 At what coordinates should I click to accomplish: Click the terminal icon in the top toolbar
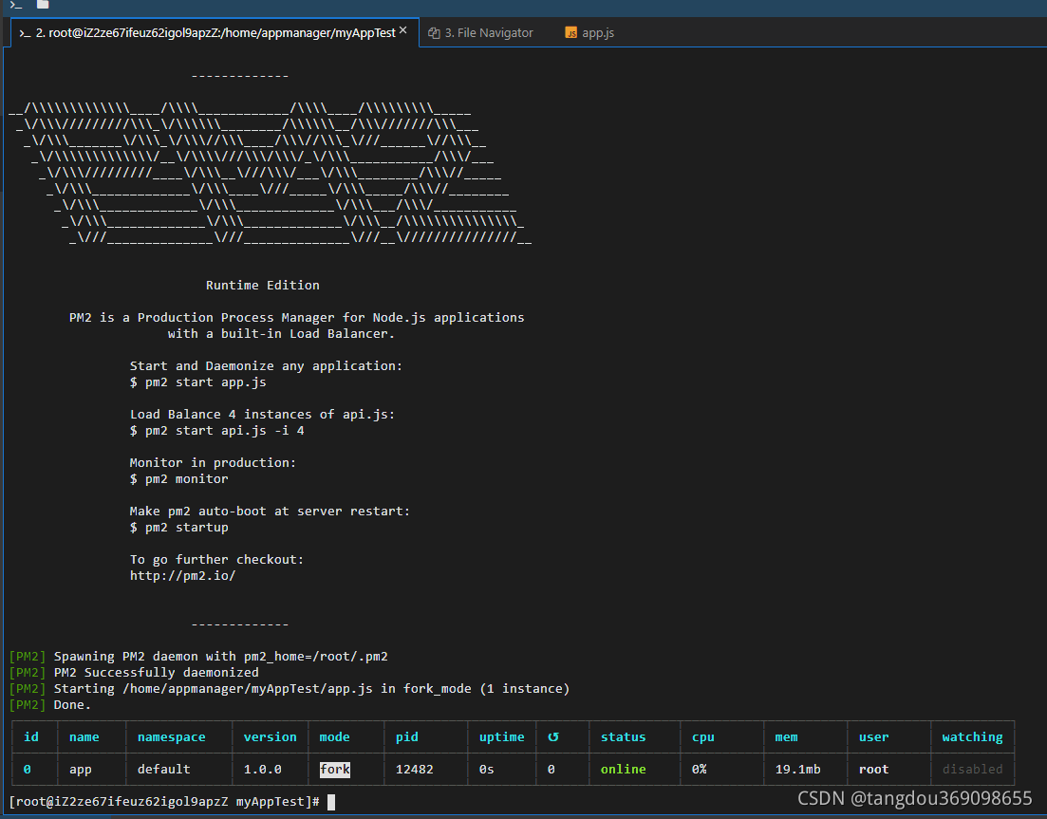pyautogui.click(x=16, y=5)
